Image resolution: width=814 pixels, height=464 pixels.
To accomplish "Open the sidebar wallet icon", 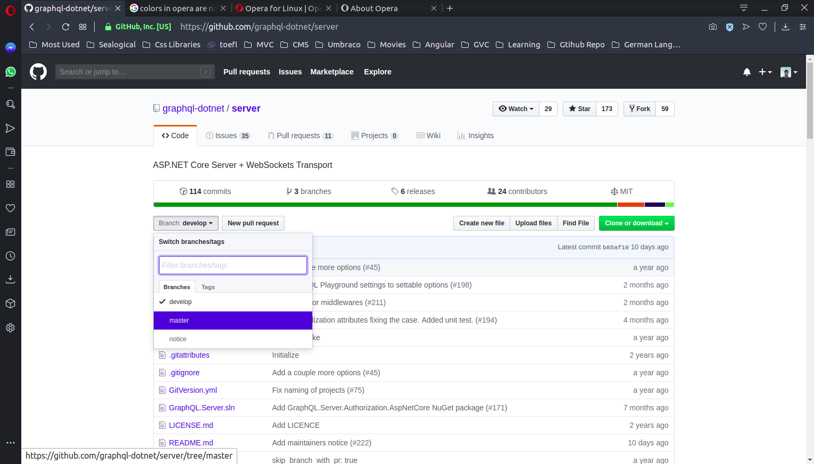I will pos(10,152).
